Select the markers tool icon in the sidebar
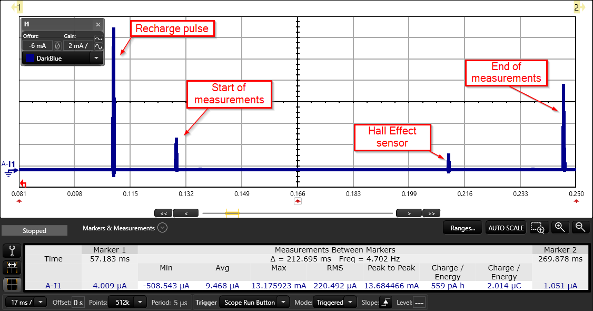593x311 pixels. coord(12,267)
